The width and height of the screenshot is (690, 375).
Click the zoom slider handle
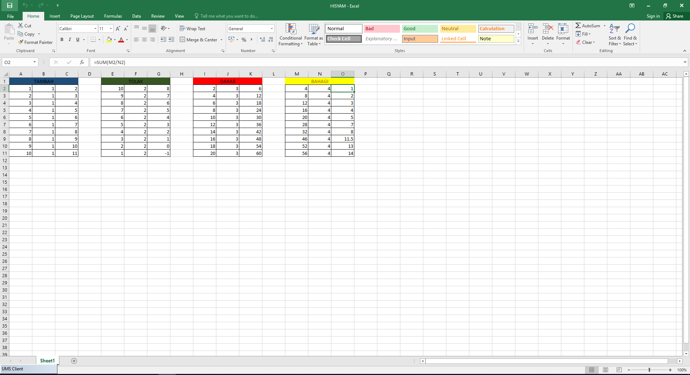[x=649, y=370]
